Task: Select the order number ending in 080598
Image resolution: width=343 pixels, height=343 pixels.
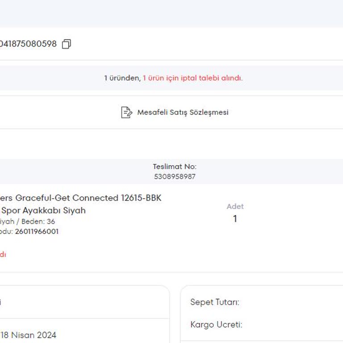Action: (x=28, y=44)
